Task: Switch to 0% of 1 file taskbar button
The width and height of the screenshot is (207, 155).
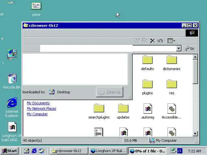Action: pos(147,151)
